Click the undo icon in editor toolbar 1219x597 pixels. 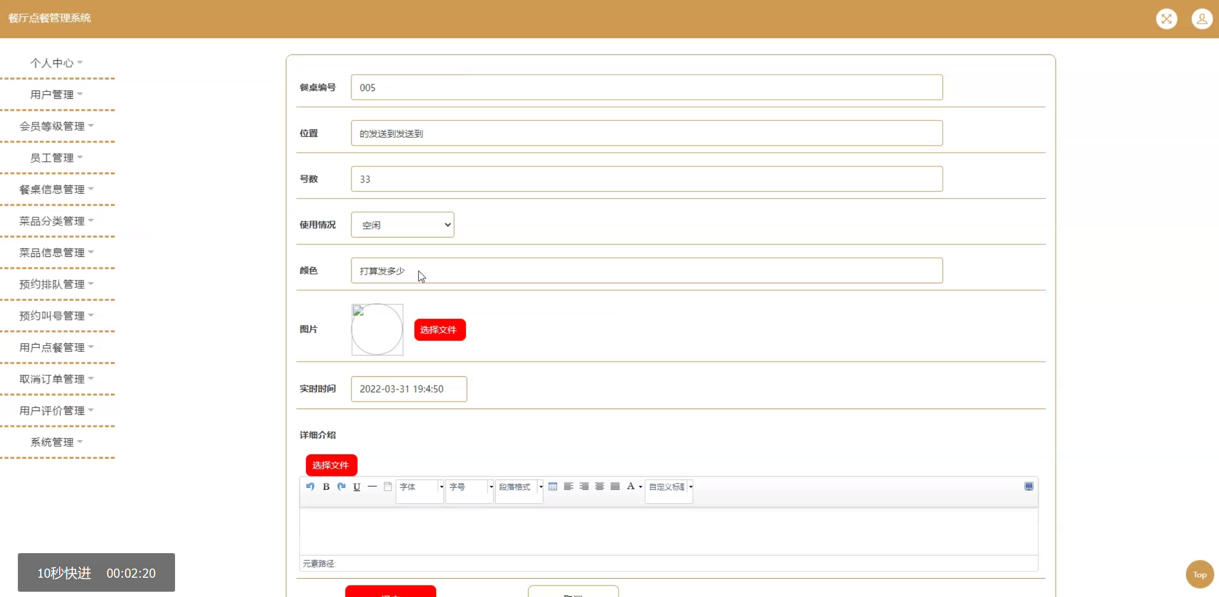[310, 487]
